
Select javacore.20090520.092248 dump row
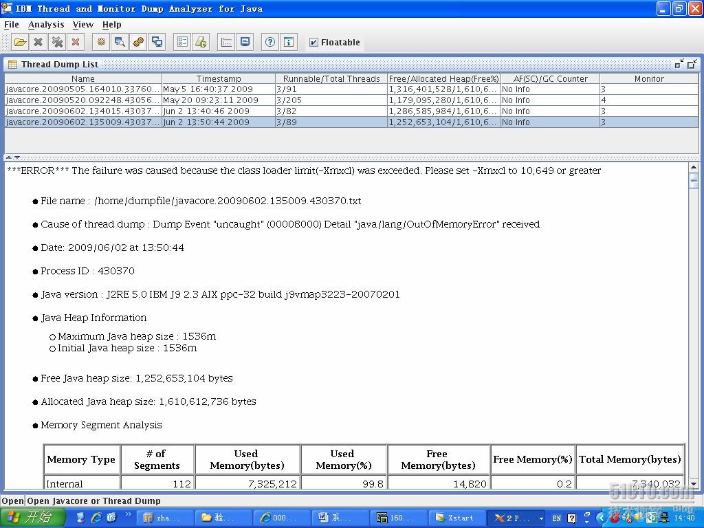click(x=351, y=100)
